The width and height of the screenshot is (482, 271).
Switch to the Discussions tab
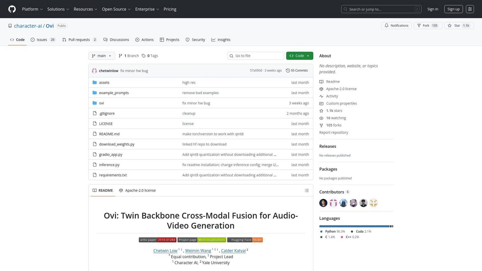coord(116,40)
